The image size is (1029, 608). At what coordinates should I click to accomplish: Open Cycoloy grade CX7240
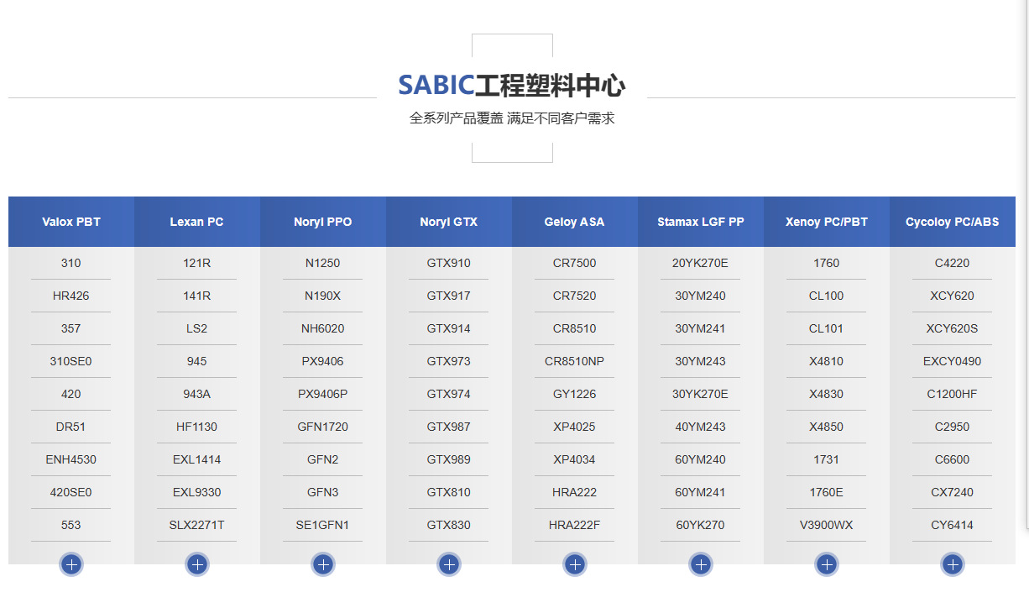pos(953,492)
